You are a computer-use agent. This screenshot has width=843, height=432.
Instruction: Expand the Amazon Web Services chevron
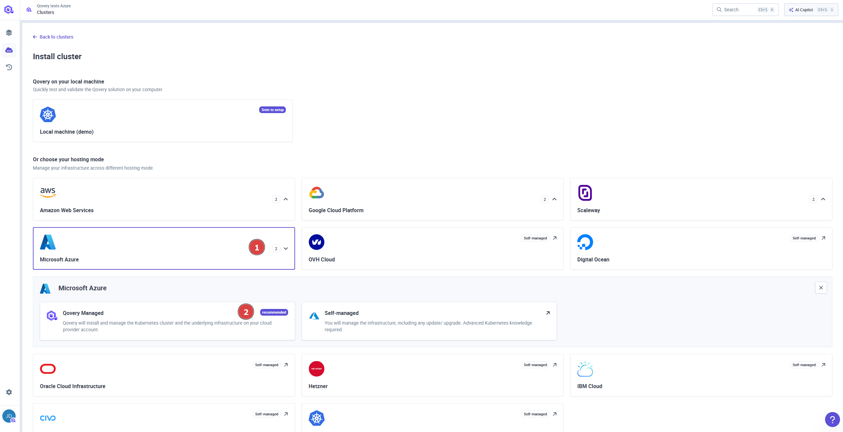(286, 199)
